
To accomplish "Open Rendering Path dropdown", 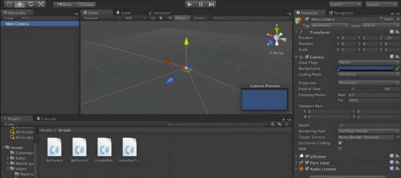I will [369, 131].
